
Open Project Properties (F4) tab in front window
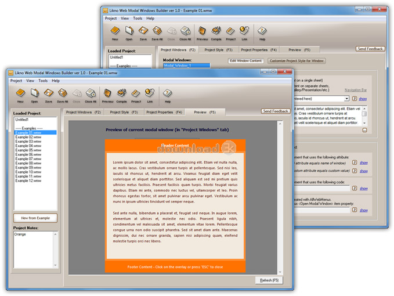pos(164,111)
